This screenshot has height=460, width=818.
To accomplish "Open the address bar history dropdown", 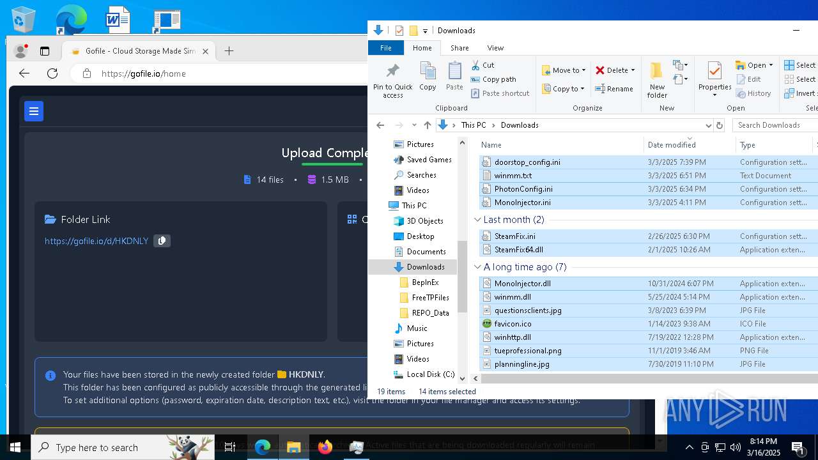I will coord(708,125).
